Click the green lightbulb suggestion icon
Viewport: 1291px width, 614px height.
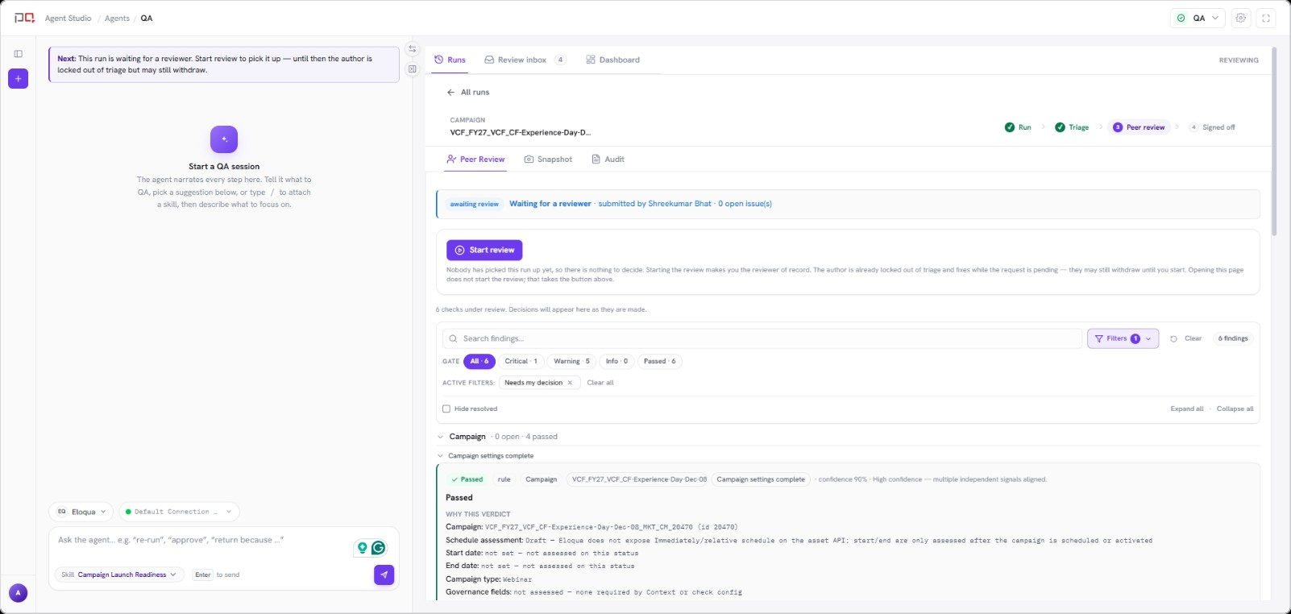click(x=363, y=548)
